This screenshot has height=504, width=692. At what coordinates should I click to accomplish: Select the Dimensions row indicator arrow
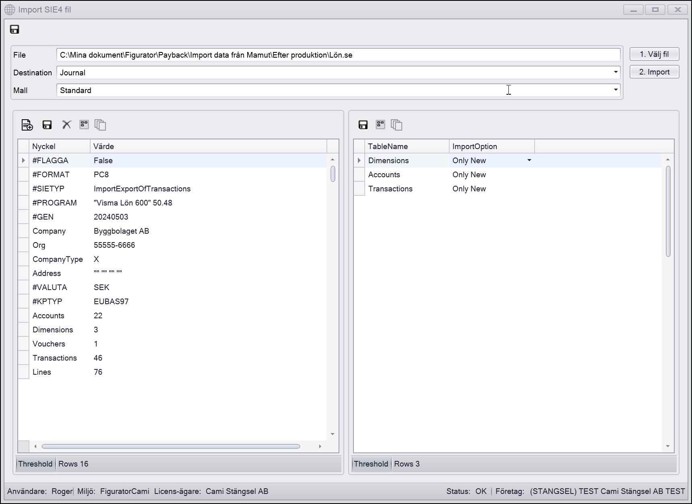pos(359,160)
